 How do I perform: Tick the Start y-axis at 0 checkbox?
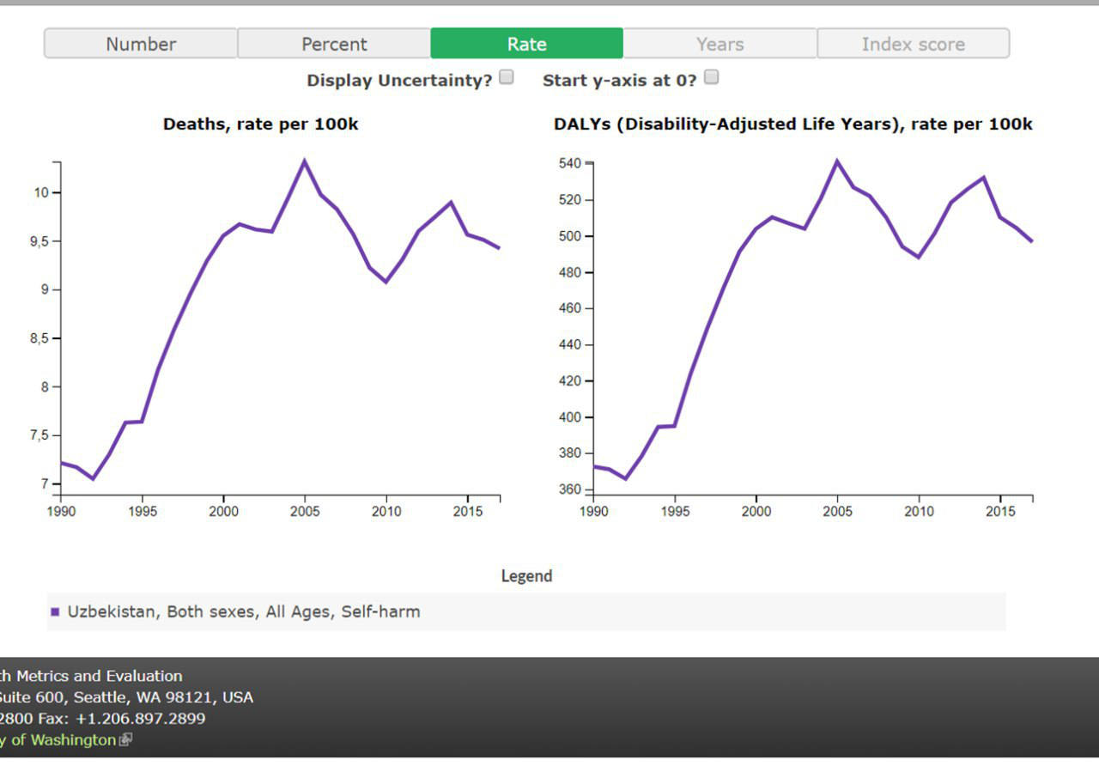711,77
